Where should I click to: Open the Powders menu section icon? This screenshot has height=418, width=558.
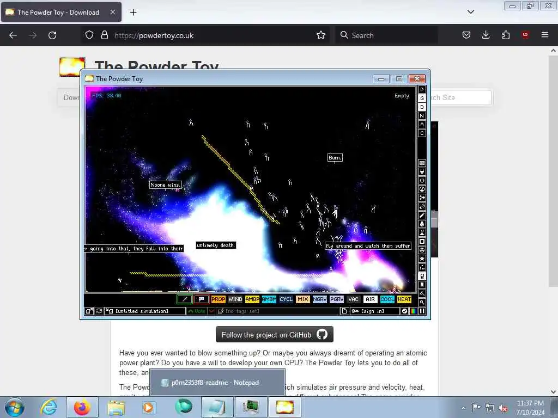pos(422,233)
